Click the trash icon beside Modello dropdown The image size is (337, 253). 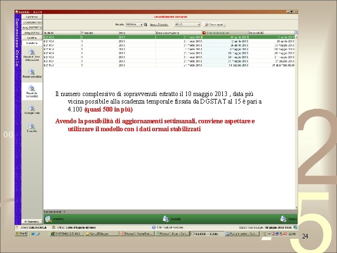tap(146, 24)
